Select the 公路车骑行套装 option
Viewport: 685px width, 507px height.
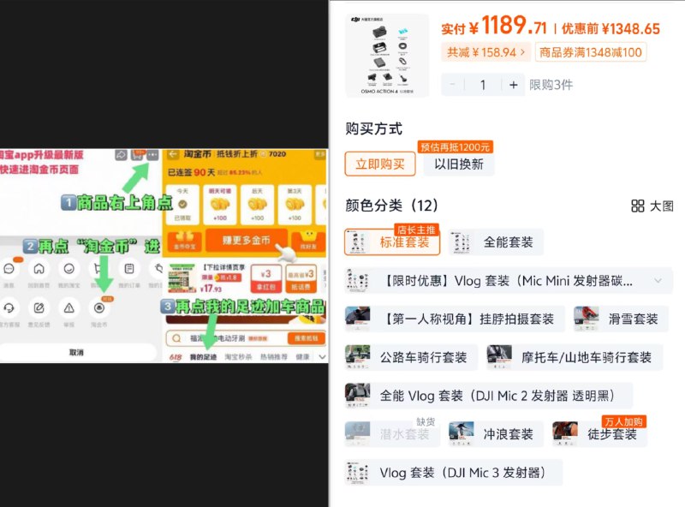pyautogui.click(x=411, y=357)
